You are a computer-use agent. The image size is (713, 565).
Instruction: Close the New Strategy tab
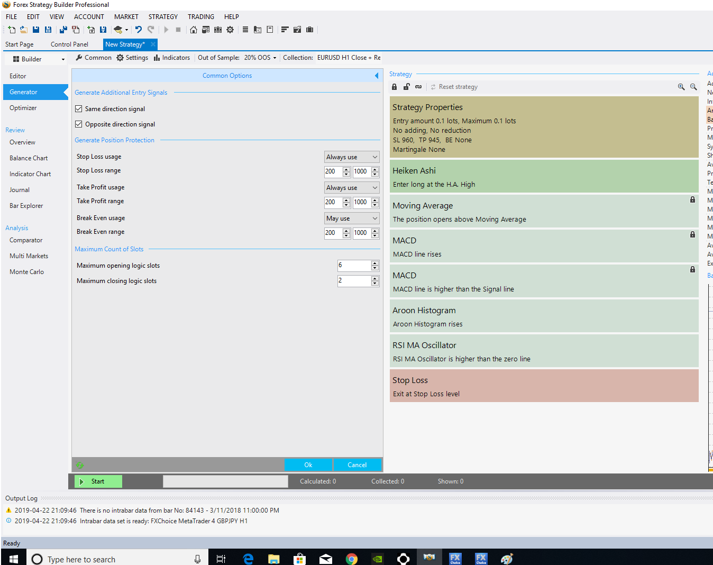pos(153,44)
